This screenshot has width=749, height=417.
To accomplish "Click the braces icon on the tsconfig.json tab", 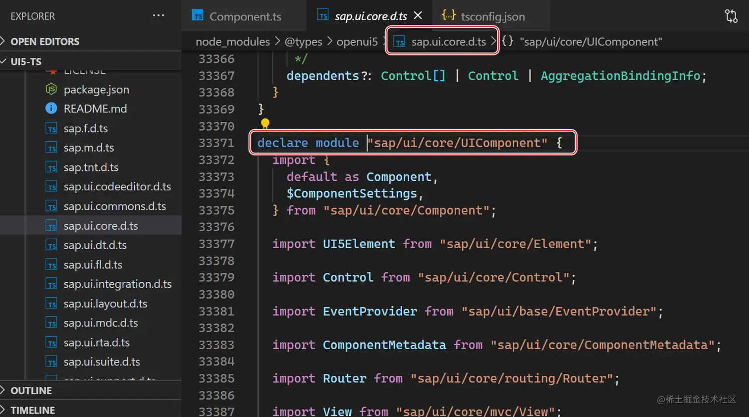I will (x=448, y=15).
